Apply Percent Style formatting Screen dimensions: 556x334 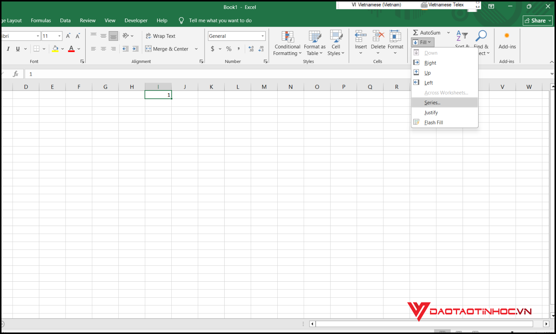pyautogui.click(x=229, y=49)
